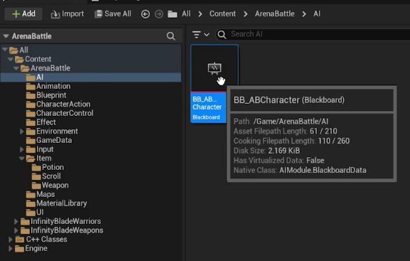Image resolution: width=410 pixels, height=261 pixels.
Task: Select the CharacterControl folder
Action: coord(60,113)
